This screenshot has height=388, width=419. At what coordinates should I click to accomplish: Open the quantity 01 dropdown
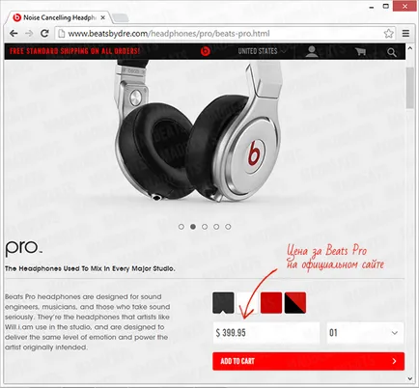[365, 333]
